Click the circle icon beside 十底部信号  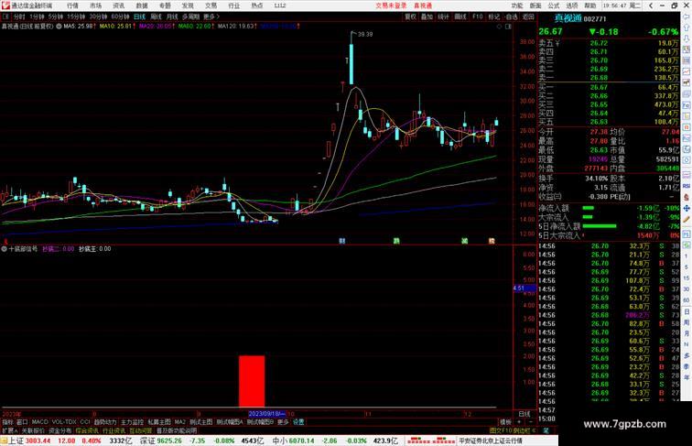tap(4, 248)
